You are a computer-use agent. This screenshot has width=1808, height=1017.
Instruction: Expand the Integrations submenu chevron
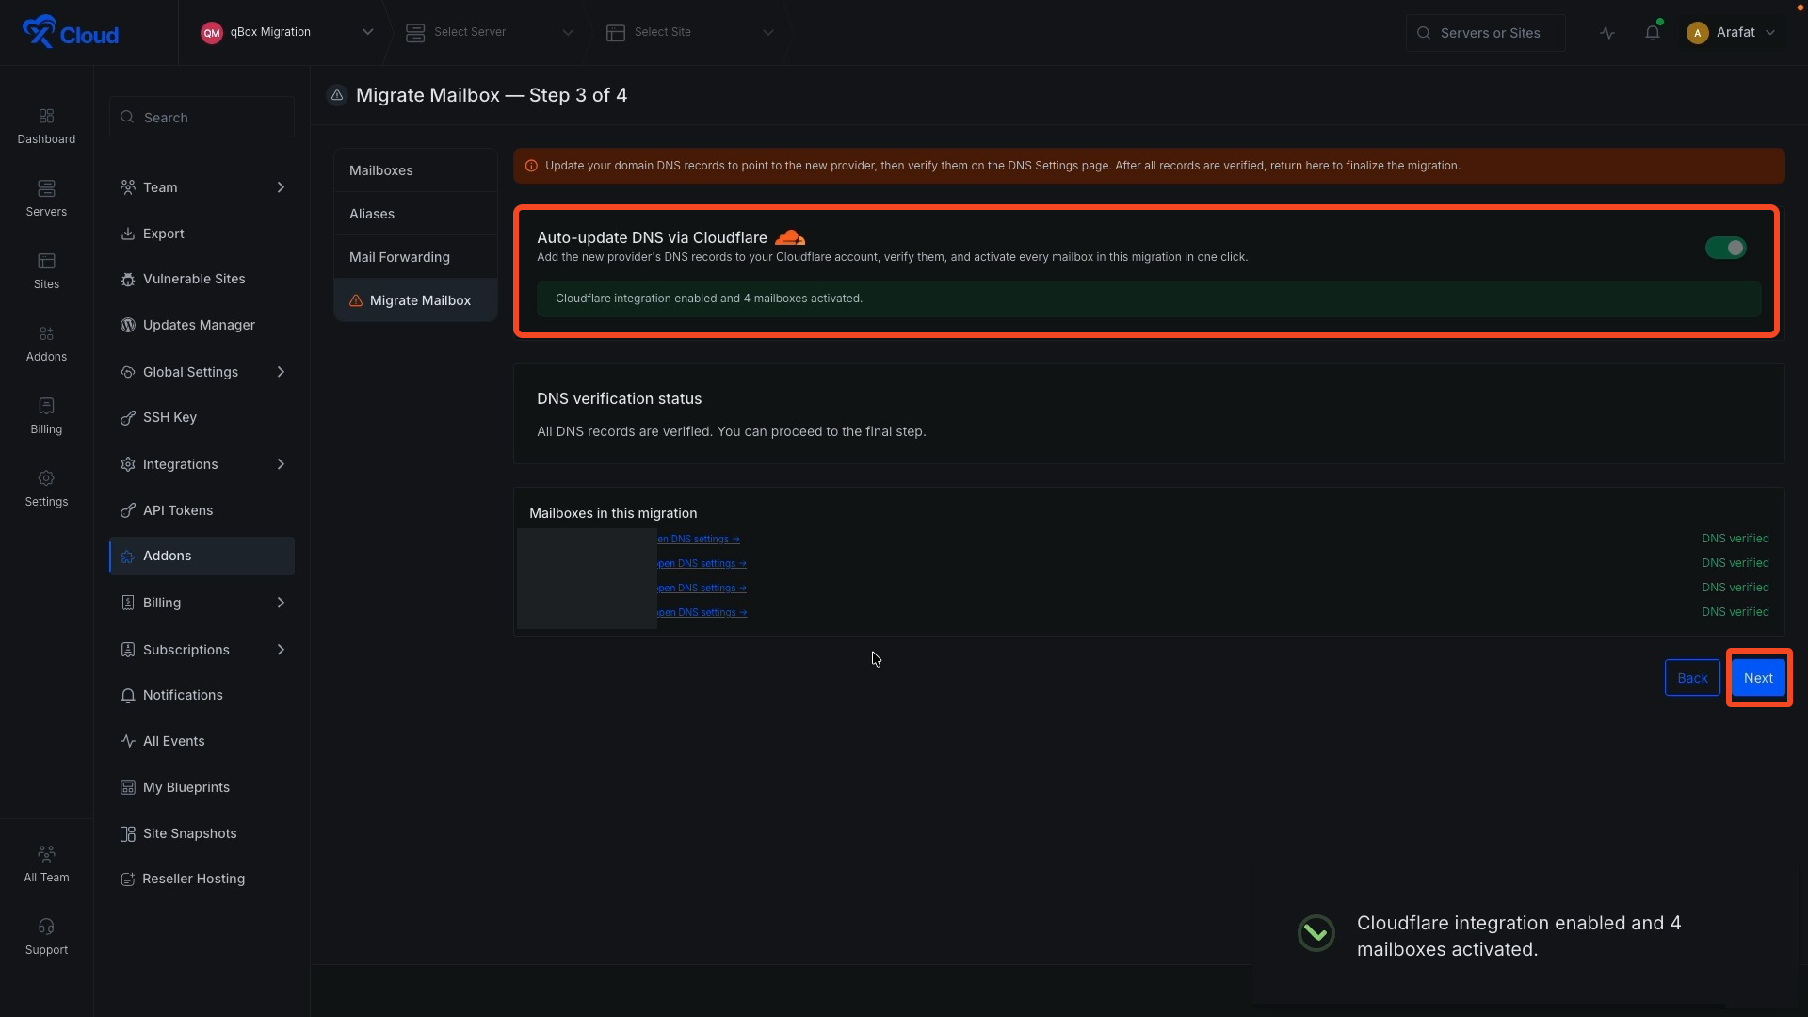[x=281, y=464]
